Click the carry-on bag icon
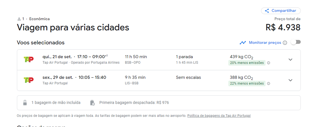 click(25, 103)
